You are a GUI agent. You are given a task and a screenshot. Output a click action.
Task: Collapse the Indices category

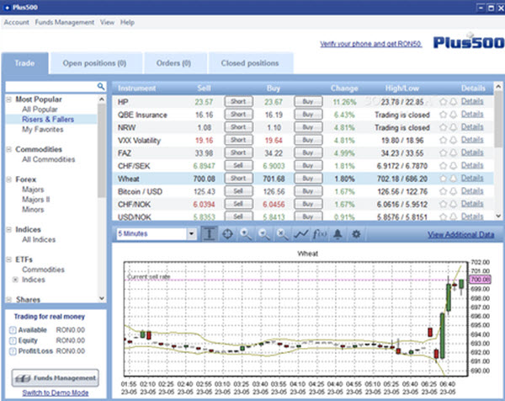[x=9, y=229]
